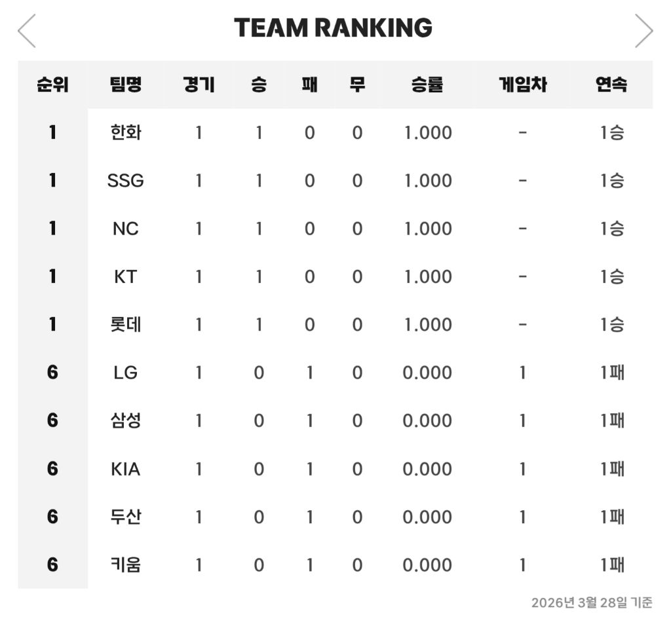Select the KIA team name

pyautogui.click(x=126, y=469)
